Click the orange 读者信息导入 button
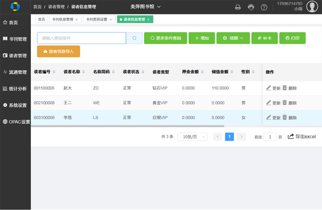The image size is (322, 210). pyautogui.click(x=58, y=51)
